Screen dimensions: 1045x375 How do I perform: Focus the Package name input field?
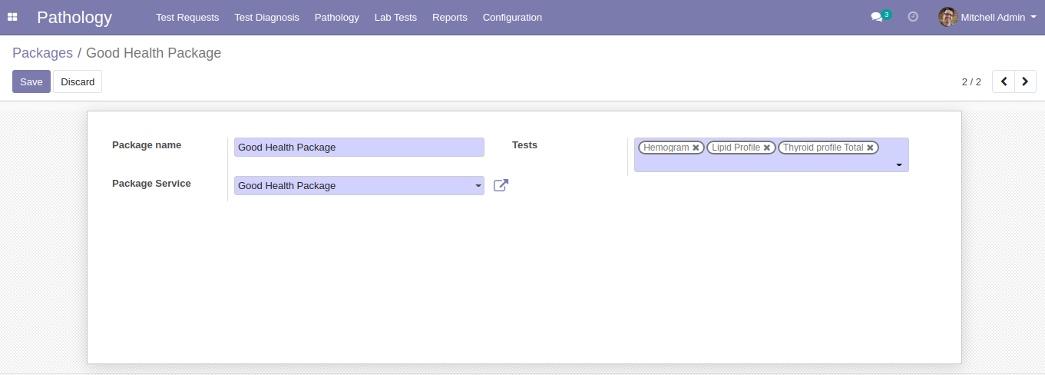tap(359, 147)
